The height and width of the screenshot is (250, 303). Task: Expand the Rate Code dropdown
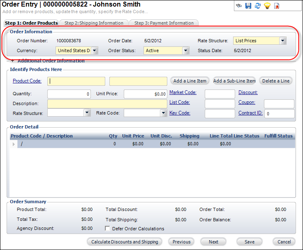point(163,113)
